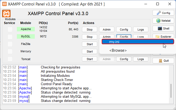Open MySQL Admin
This screenshot has height=110, width=176.
(x=107, y=36)
